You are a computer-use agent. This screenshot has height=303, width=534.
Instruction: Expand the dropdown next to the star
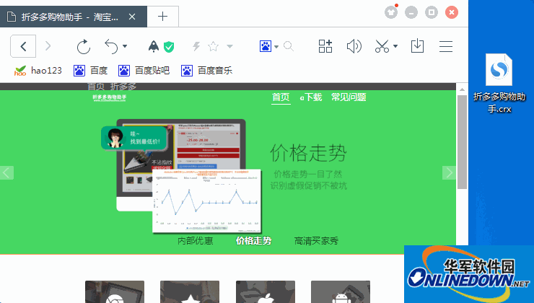(x=230, y=46)
